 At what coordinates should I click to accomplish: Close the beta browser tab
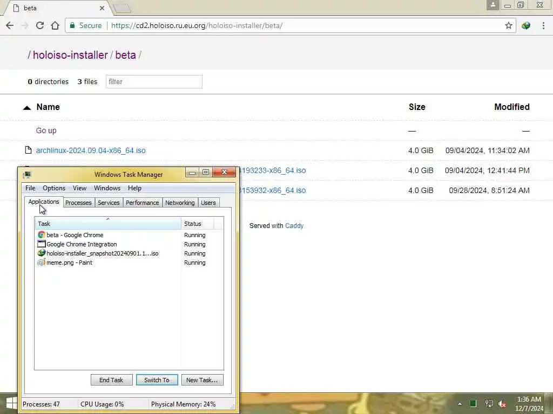(x=102, y=8)
